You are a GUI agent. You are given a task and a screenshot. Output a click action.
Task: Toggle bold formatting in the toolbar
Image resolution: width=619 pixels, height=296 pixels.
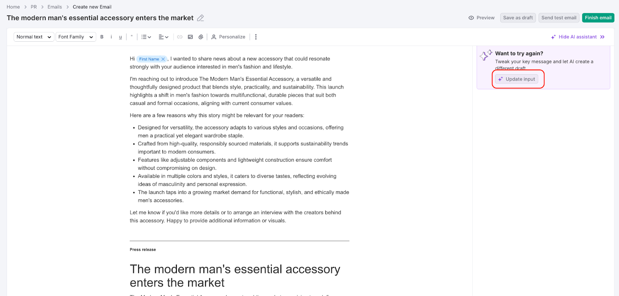click(102, 37)
